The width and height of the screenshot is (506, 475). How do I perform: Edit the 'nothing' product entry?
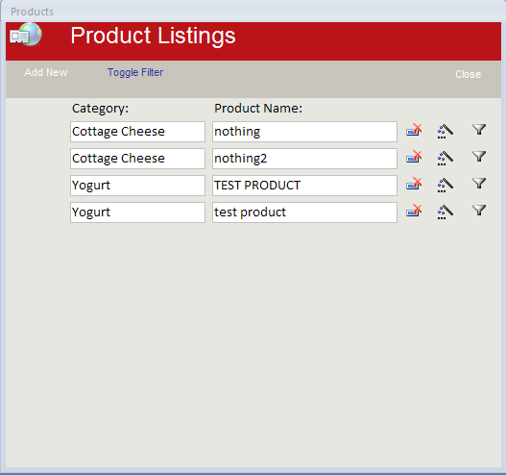pyautogui.click(x=446, y=131)
